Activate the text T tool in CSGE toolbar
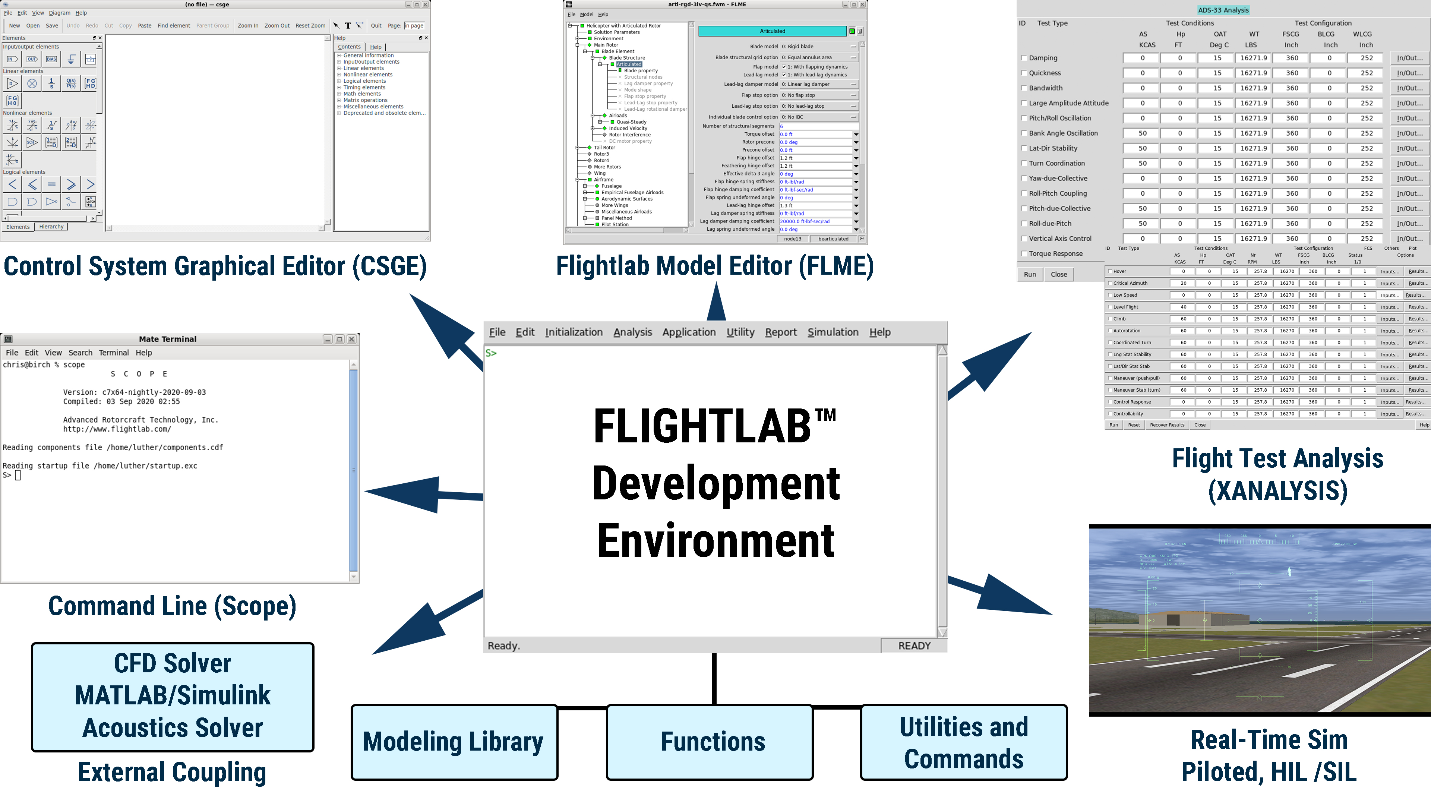The height and width of the screenshot is (805, 1431). pyautogui.click(x=348, y=26)
